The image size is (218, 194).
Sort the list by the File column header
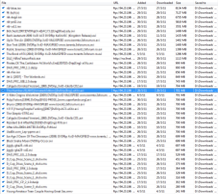55,3
